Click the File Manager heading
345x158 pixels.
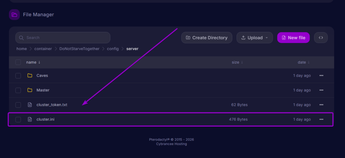point(38,15)
